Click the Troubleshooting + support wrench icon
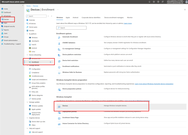The width and height of the screenshot is (188, 135). pos(2,44)
